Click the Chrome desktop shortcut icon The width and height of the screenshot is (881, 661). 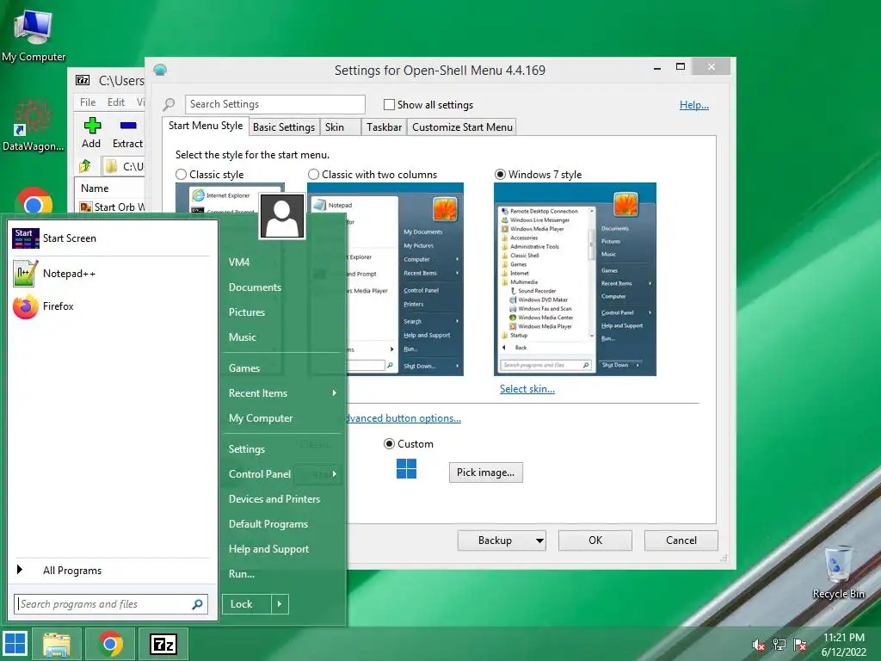point(34,200)
